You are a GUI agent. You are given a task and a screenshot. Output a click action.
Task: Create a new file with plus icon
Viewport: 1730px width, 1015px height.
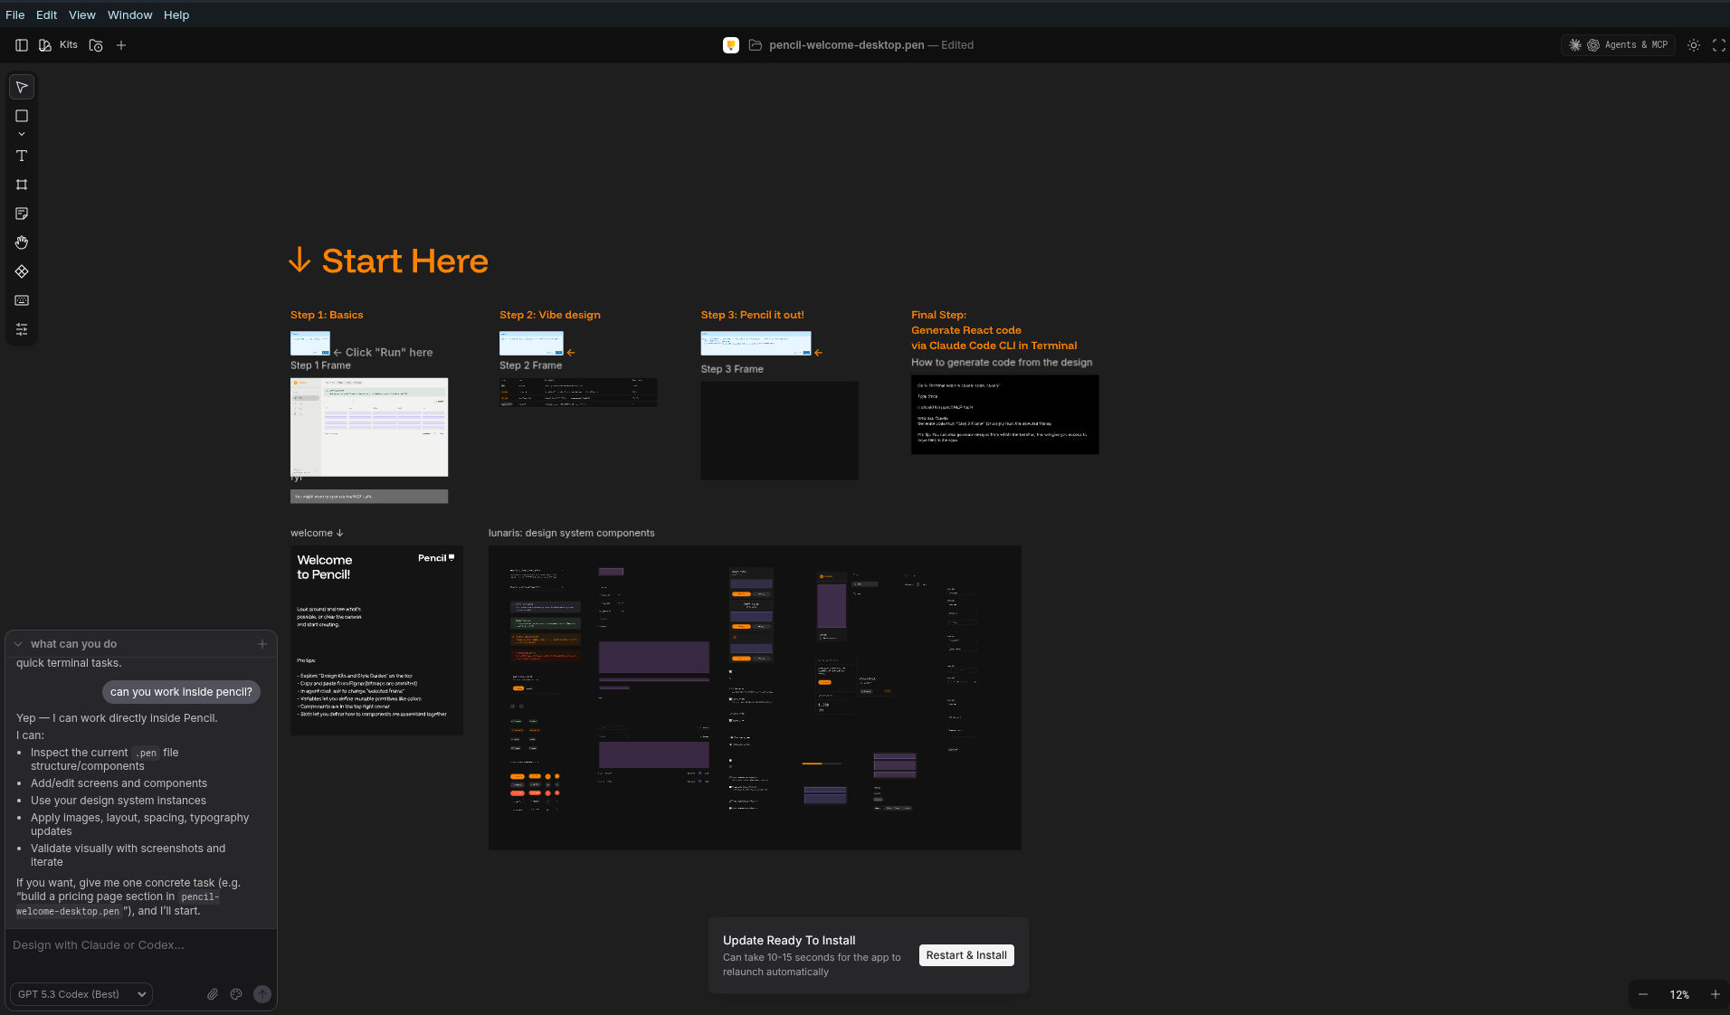(121, 45)
